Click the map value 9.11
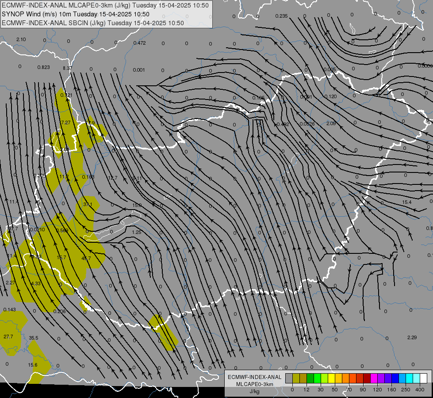 pos(137,178)
